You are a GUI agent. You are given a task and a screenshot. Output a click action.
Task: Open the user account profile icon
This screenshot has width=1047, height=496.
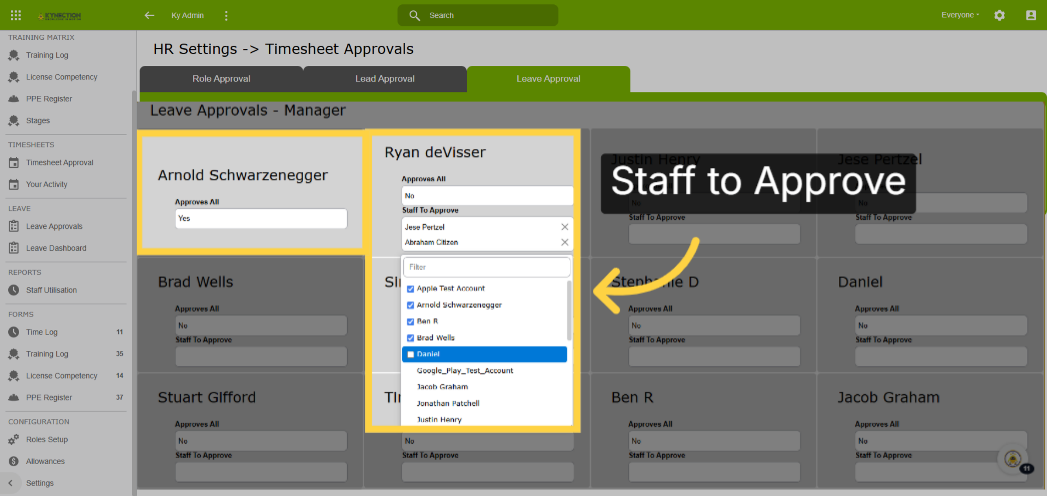click(1031, 15)
